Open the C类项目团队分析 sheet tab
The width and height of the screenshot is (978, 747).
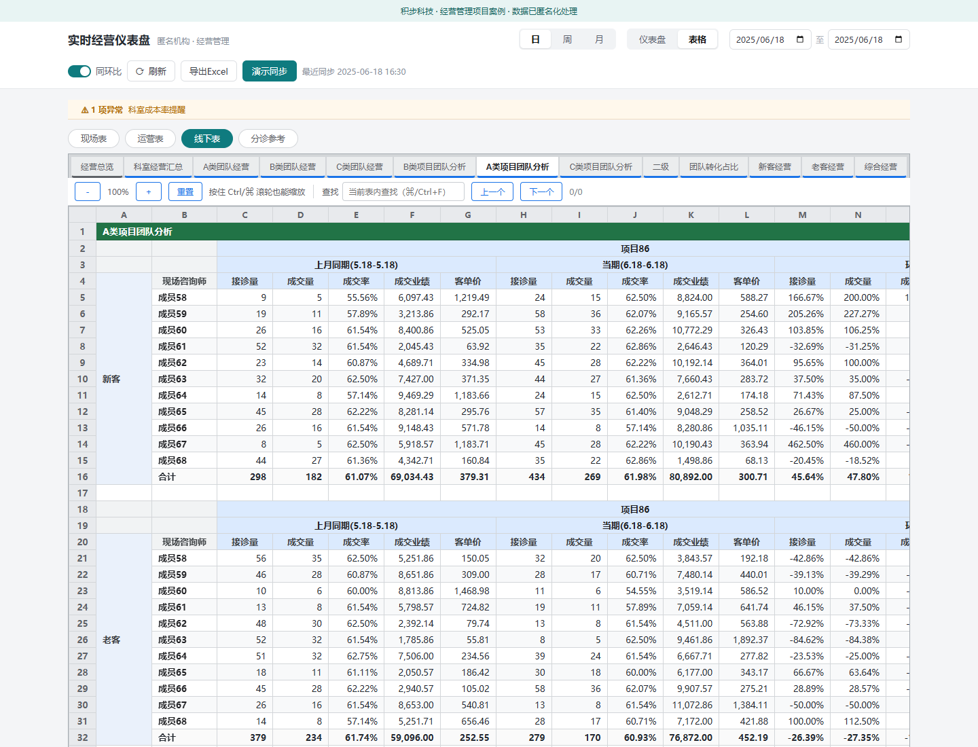[x=601, y=167]
